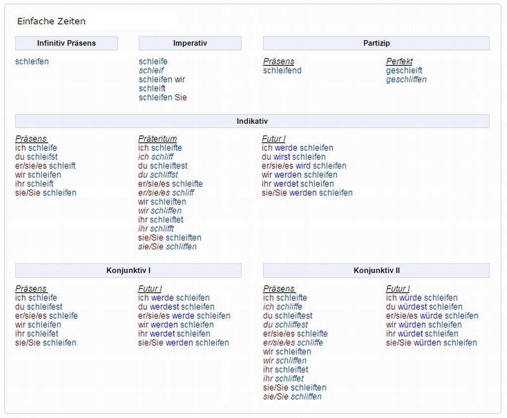Click the participle 'geschleift'

(x=404, y=70)
